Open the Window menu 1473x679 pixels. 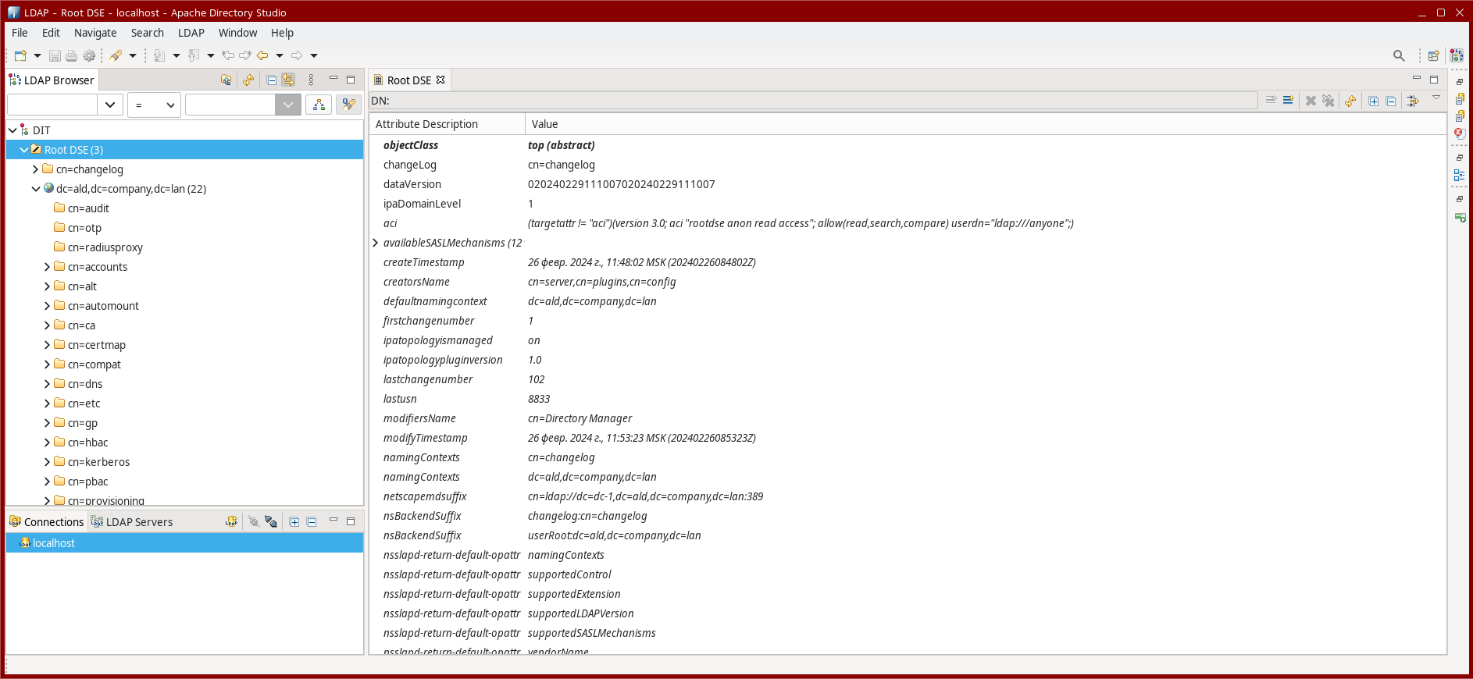click(x=237, y=33)
